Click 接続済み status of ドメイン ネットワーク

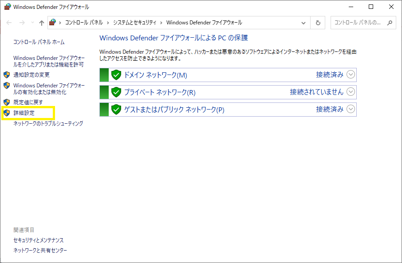[x=330, y=75]
